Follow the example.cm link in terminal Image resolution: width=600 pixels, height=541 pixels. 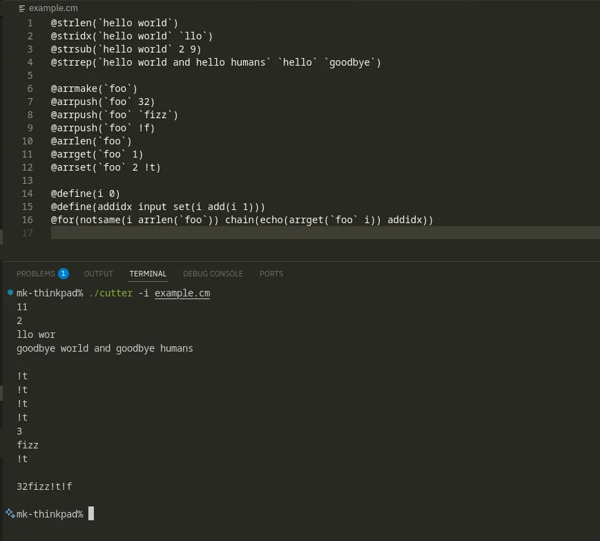click(x=182, y=293)
